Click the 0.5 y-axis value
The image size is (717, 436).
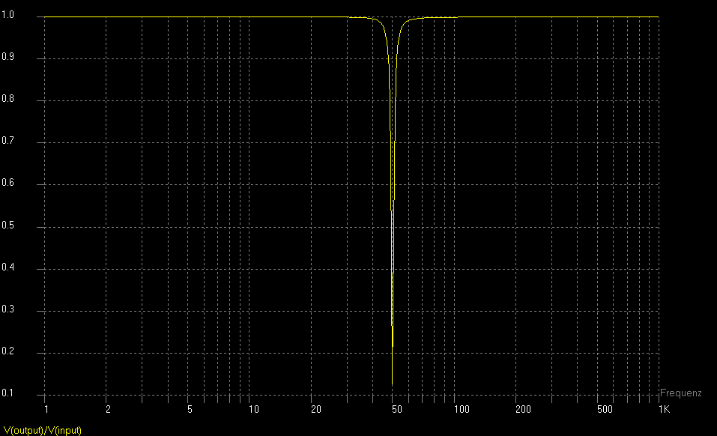pyautogui.click(x=7, y=225)
